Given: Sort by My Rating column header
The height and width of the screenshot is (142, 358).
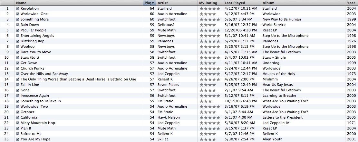Looking at the screenshot, I should [210, 3].
